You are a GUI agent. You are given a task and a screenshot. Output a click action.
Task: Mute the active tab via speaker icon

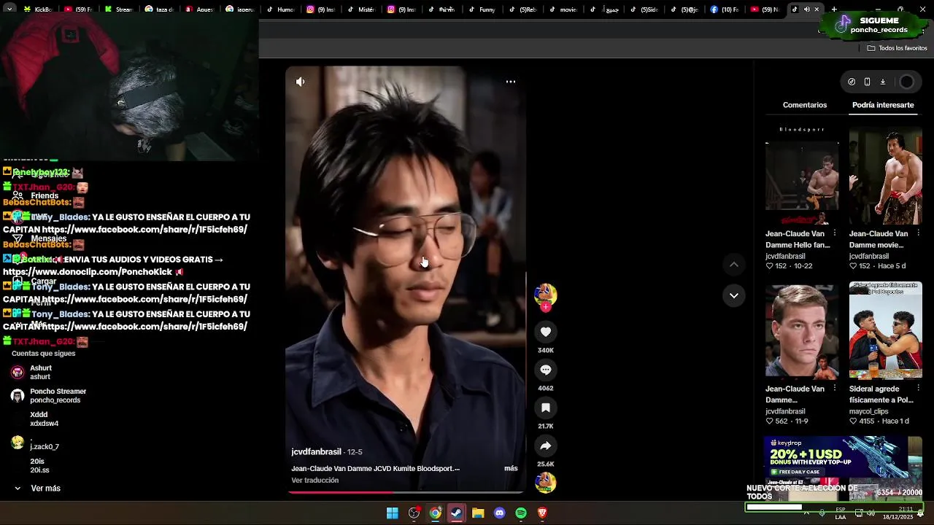(x=806, y=9)
